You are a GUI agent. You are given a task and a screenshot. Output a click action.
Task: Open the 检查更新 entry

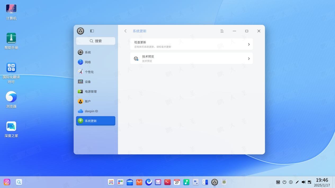(191, 44)
